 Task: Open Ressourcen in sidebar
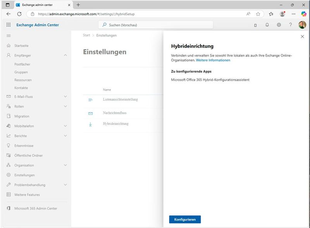(23, 80)
